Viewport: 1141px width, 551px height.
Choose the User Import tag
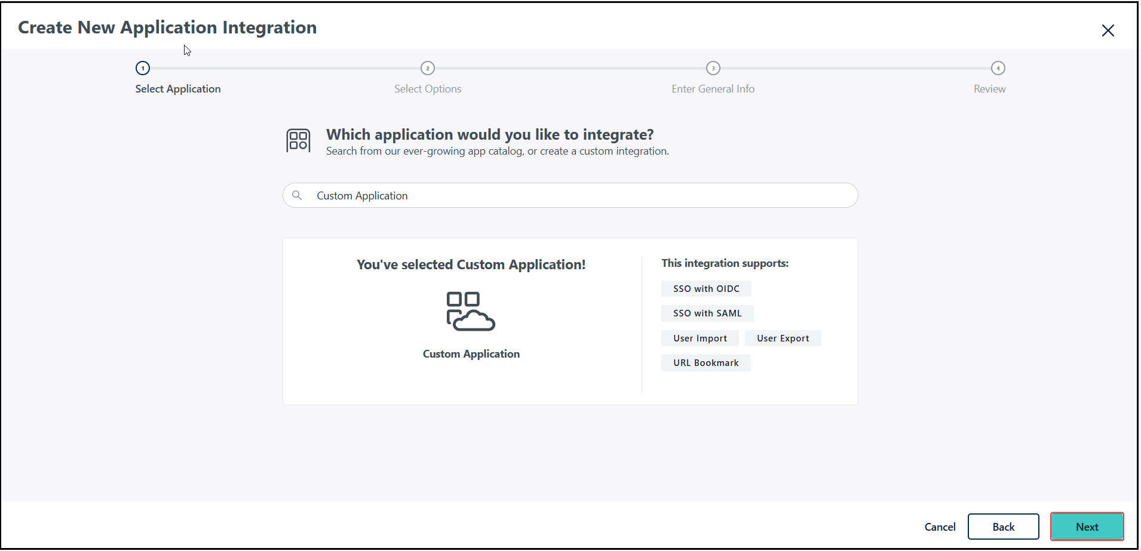click(x=700, y=338)
